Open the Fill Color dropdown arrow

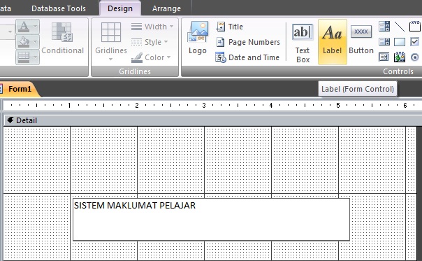tap(35, 42)
